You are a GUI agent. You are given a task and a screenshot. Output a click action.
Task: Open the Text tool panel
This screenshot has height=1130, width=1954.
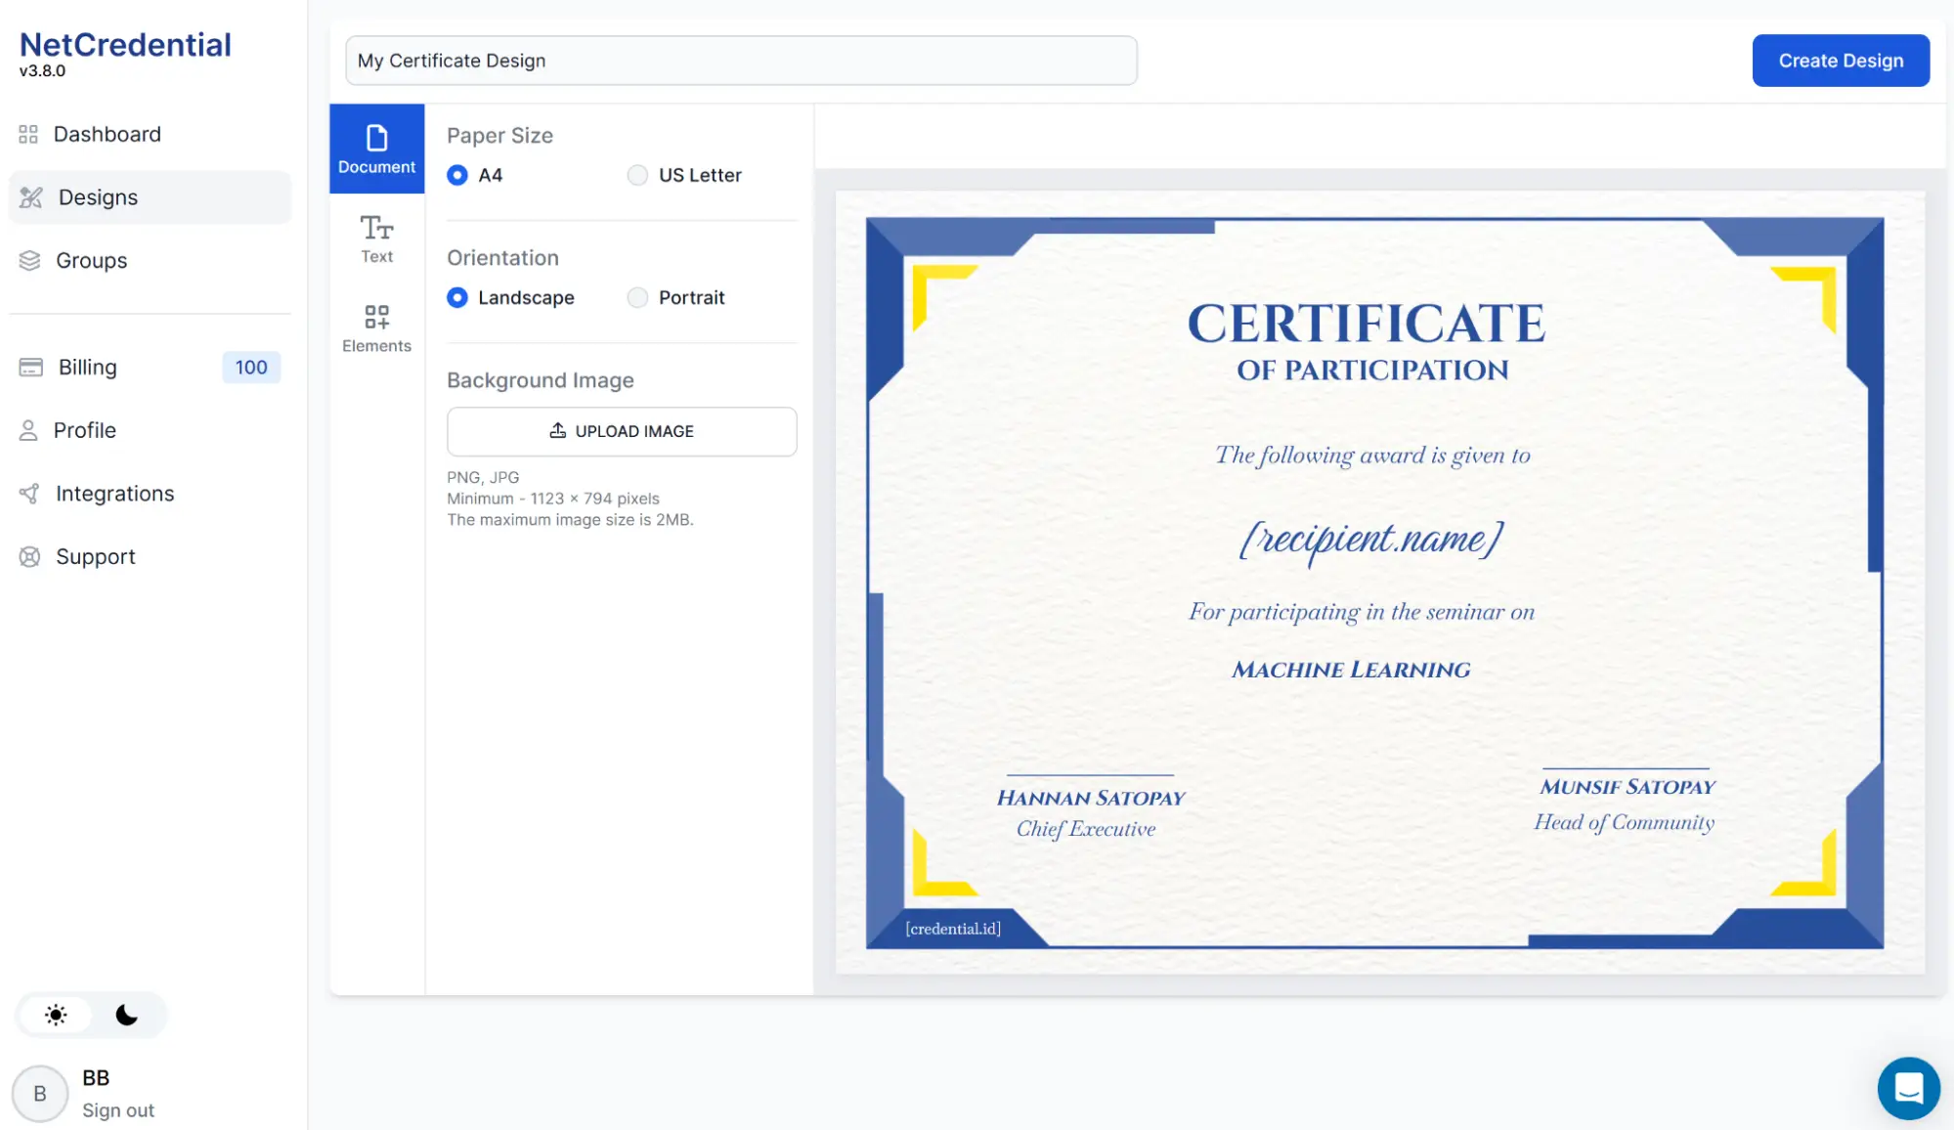tap(376, 239)
